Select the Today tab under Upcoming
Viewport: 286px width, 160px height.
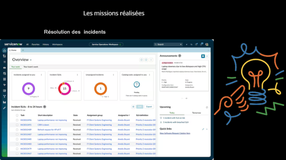click(172, 113)
